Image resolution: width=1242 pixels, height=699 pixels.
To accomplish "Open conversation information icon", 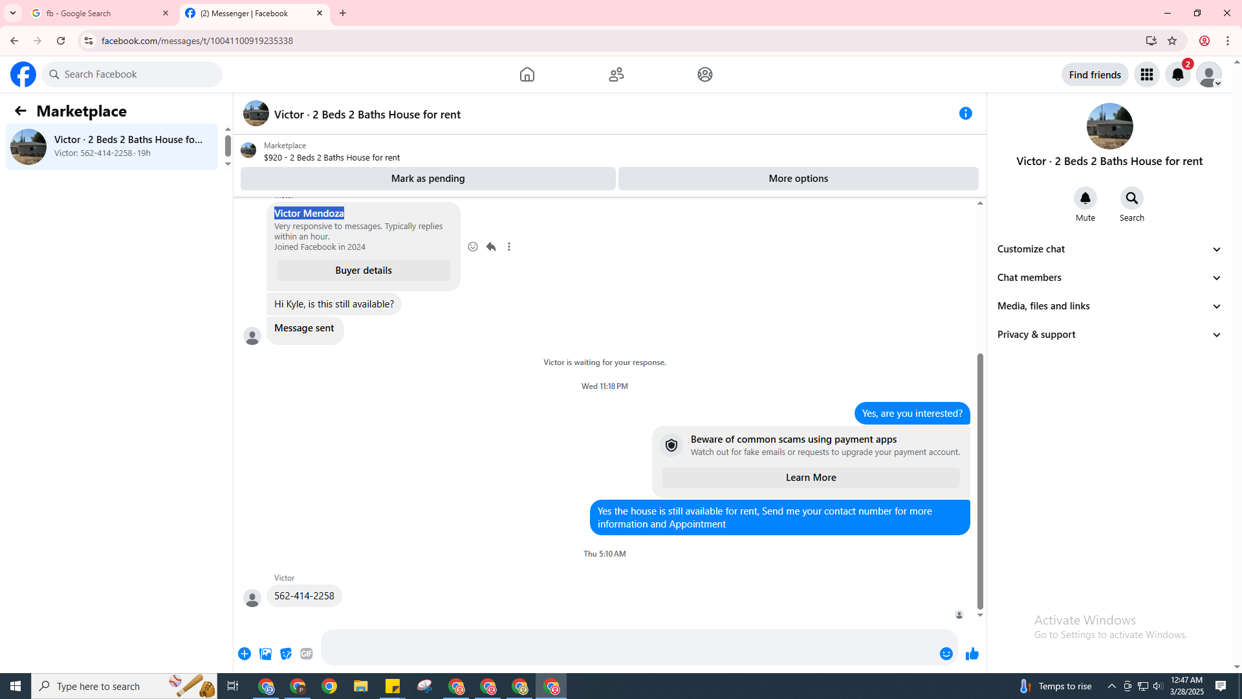I will (966, 113).
